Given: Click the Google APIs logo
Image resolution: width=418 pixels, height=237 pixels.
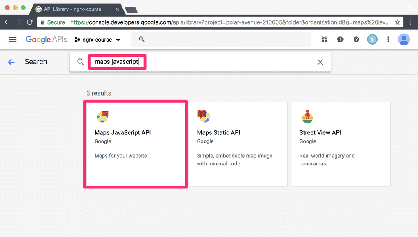Looking at the screenshot, I should coord(47,40).
